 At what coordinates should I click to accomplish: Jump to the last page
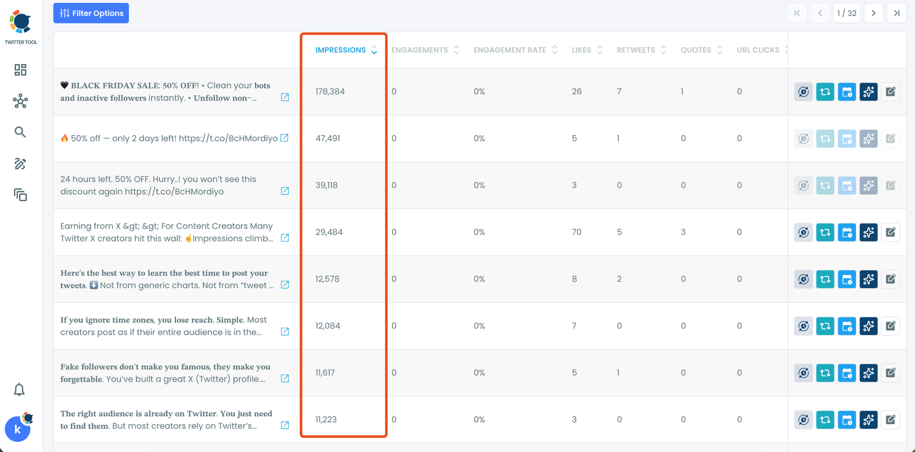[897, 13]
